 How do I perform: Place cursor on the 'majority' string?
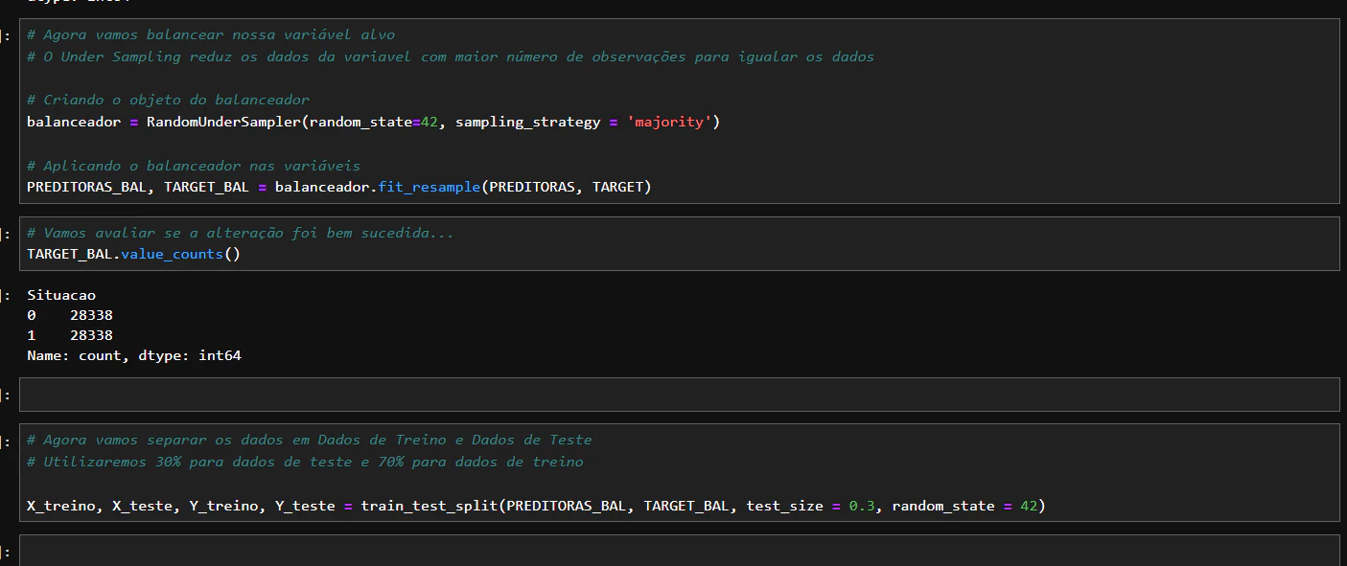pos(669,122)
